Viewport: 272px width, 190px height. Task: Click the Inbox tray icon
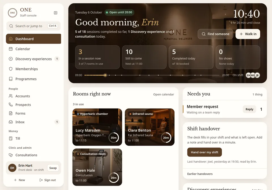click(11, 122)
